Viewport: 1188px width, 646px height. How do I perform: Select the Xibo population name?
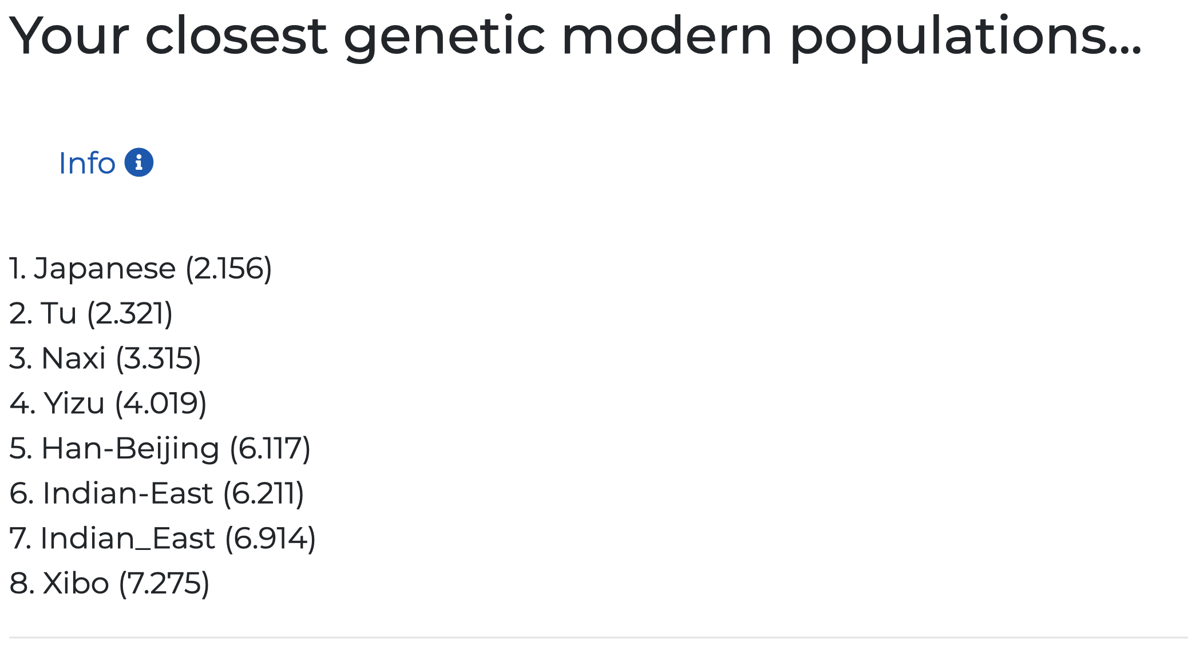(x=76, y=584)
